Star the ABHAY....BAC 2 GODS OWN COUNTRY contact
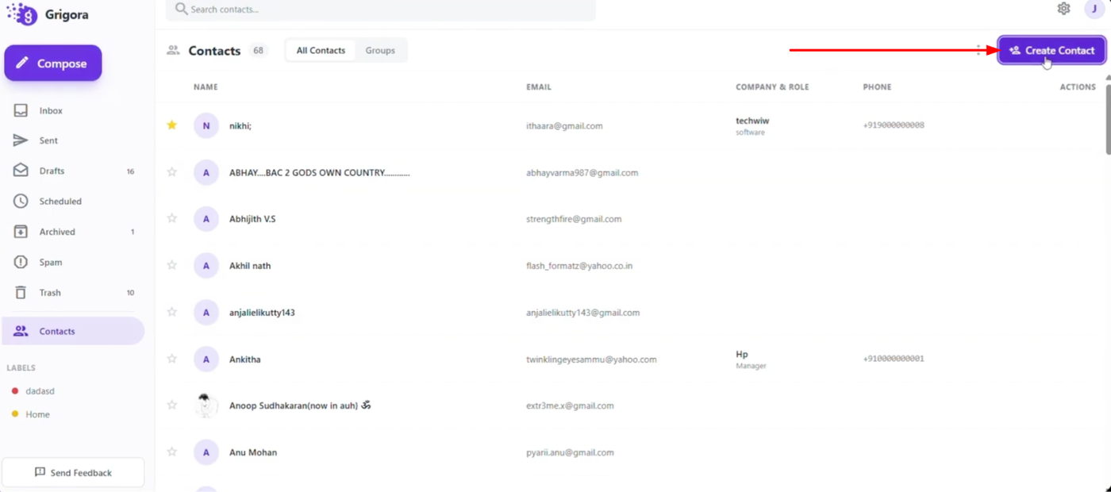1111x492 pixels. [171, 171]
